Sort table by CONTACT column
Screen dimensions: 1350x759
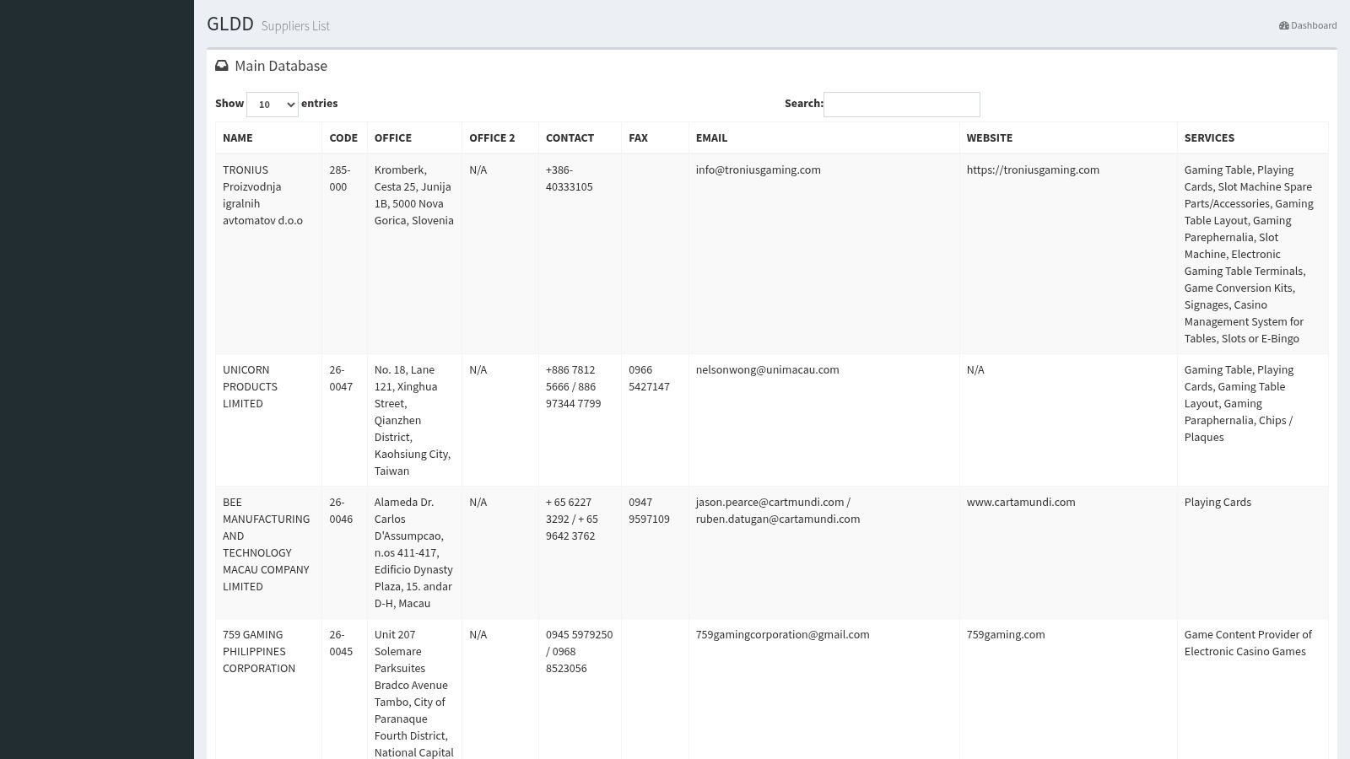pos(580,137)
